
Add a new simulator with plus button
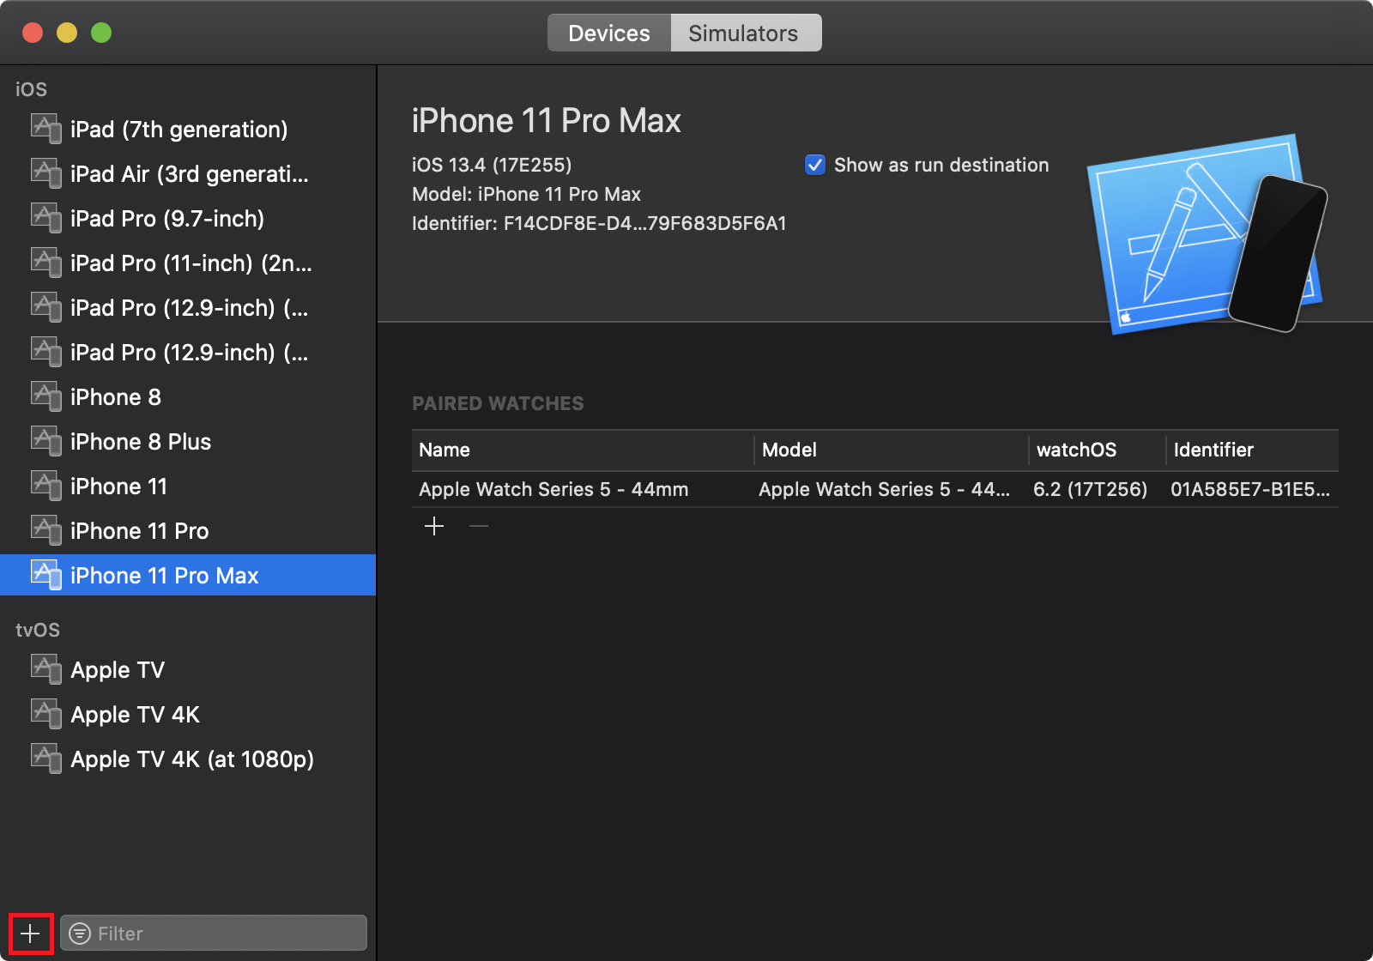pos(31,934)
